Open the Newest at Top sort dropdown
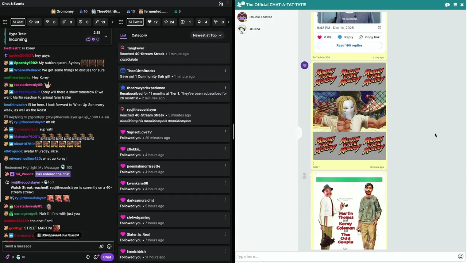Screen dimensions: 467x263 207,35
